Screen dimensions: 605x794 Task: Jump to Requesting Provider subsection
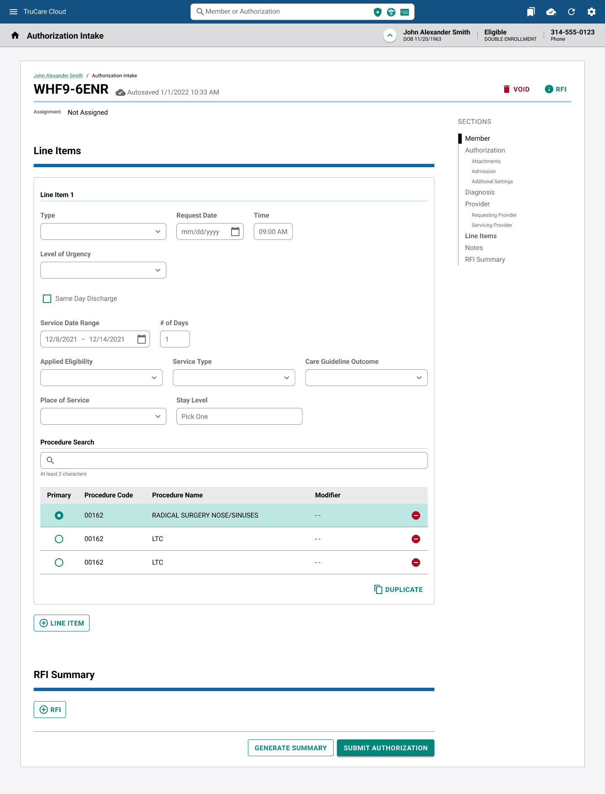494,215
